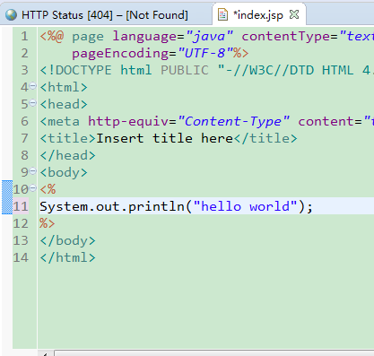The image size is (374, 356).
Task: Close the index.jsp tab
Action: tap(294, 14)
